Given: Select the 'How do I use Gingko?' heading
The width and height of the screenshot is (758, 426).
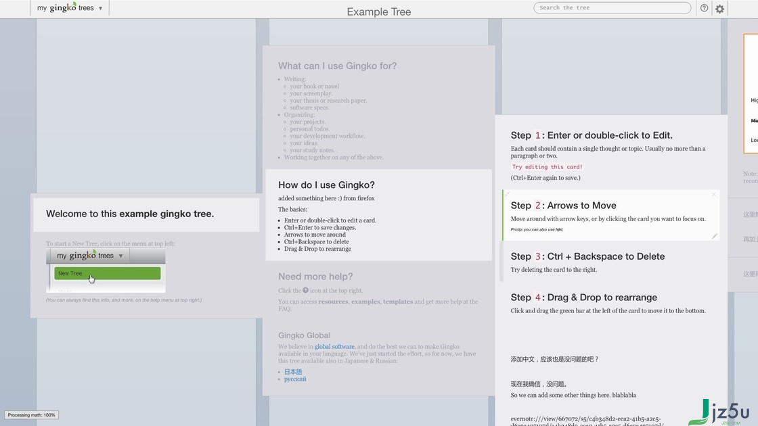Looking at the screenshot, I should [x=326, y=185].
